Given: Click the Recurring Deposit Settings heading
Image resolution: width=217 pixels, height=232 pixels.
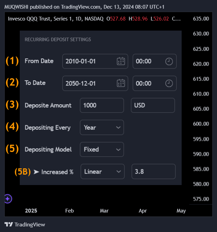Looking at the screenshot, I should pos(58,40).
